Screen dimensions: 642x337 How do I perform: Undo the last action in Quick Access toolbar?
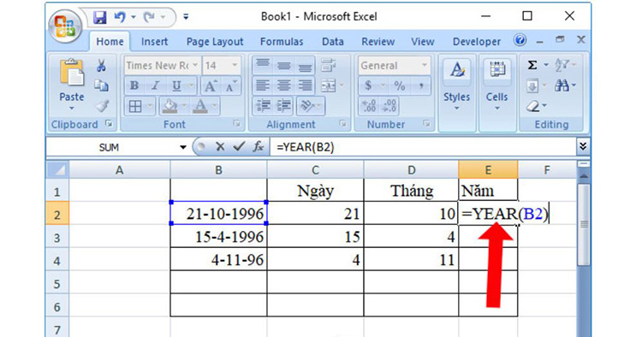tap(120, 17)
